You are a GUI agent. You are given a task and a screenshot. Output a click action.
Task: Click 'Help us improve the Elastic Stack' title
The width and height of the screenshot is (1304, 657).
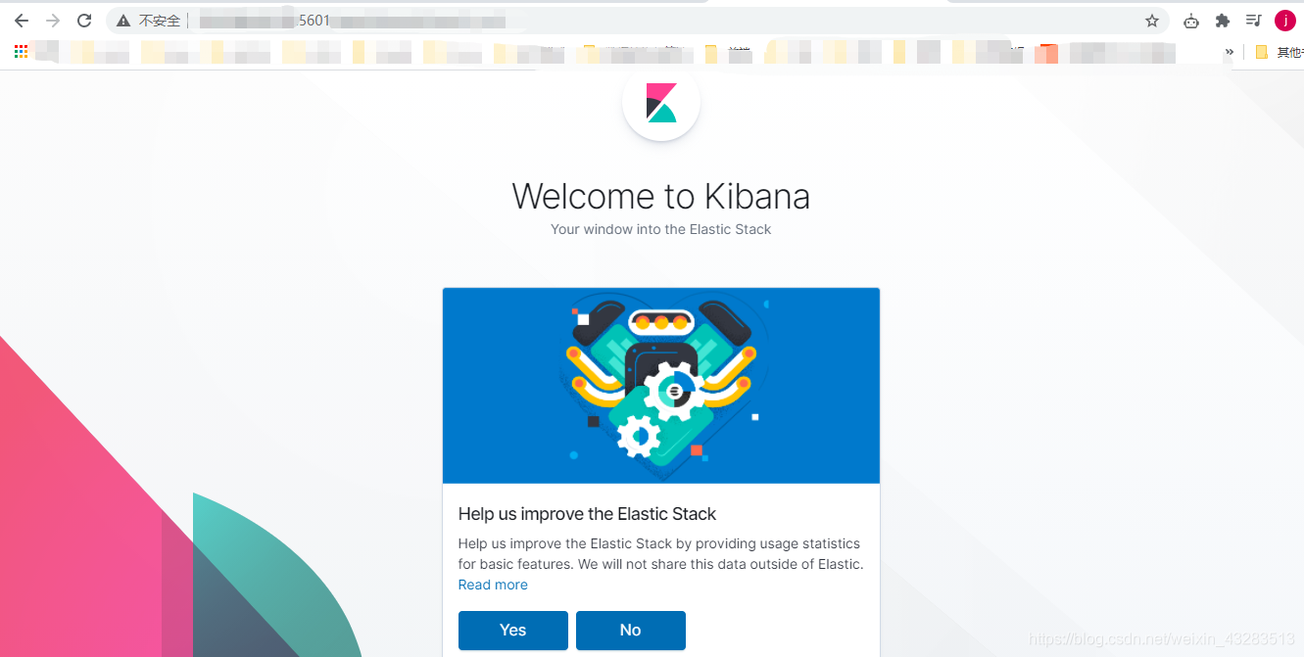pos(587,514)
